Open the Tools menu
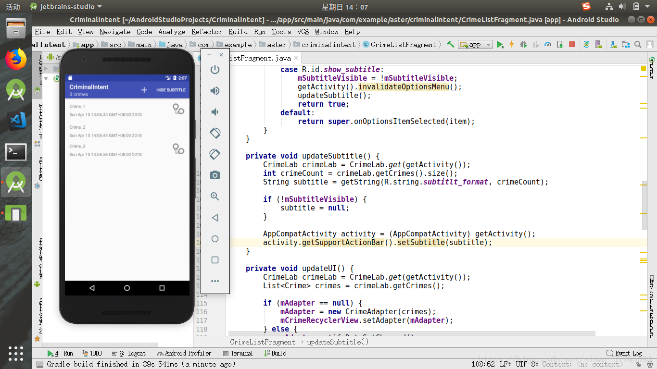The width and height of the screenshot is (657, 369). [281, 32]
